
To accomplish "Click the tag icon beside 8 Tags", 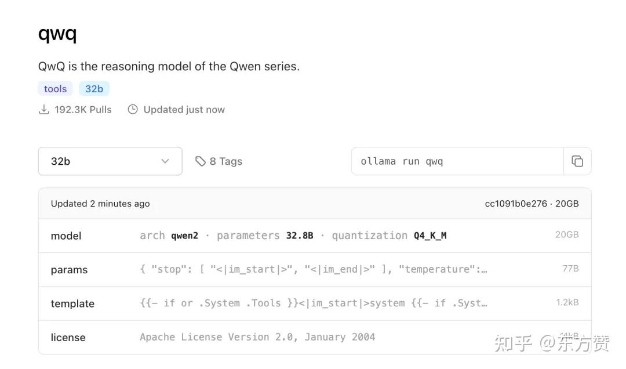I will [x=201, y=161].
